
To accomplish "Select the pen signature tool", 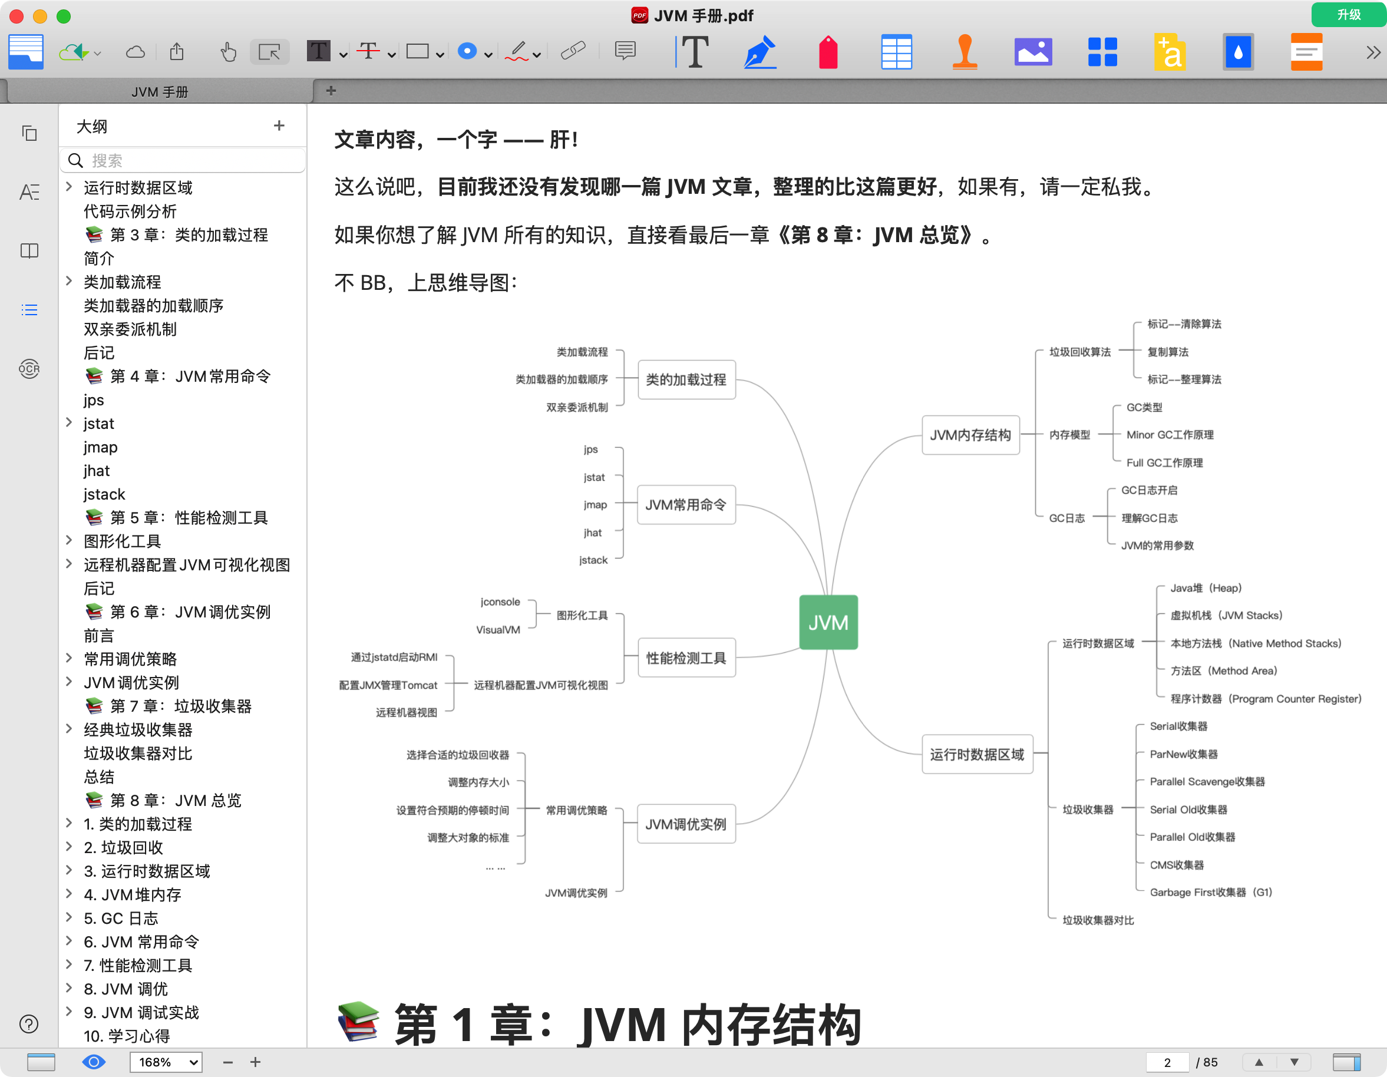I will pyautogui.click(x=760, y=51).
